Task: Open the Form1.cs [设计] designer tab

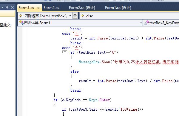Action: 118,8
